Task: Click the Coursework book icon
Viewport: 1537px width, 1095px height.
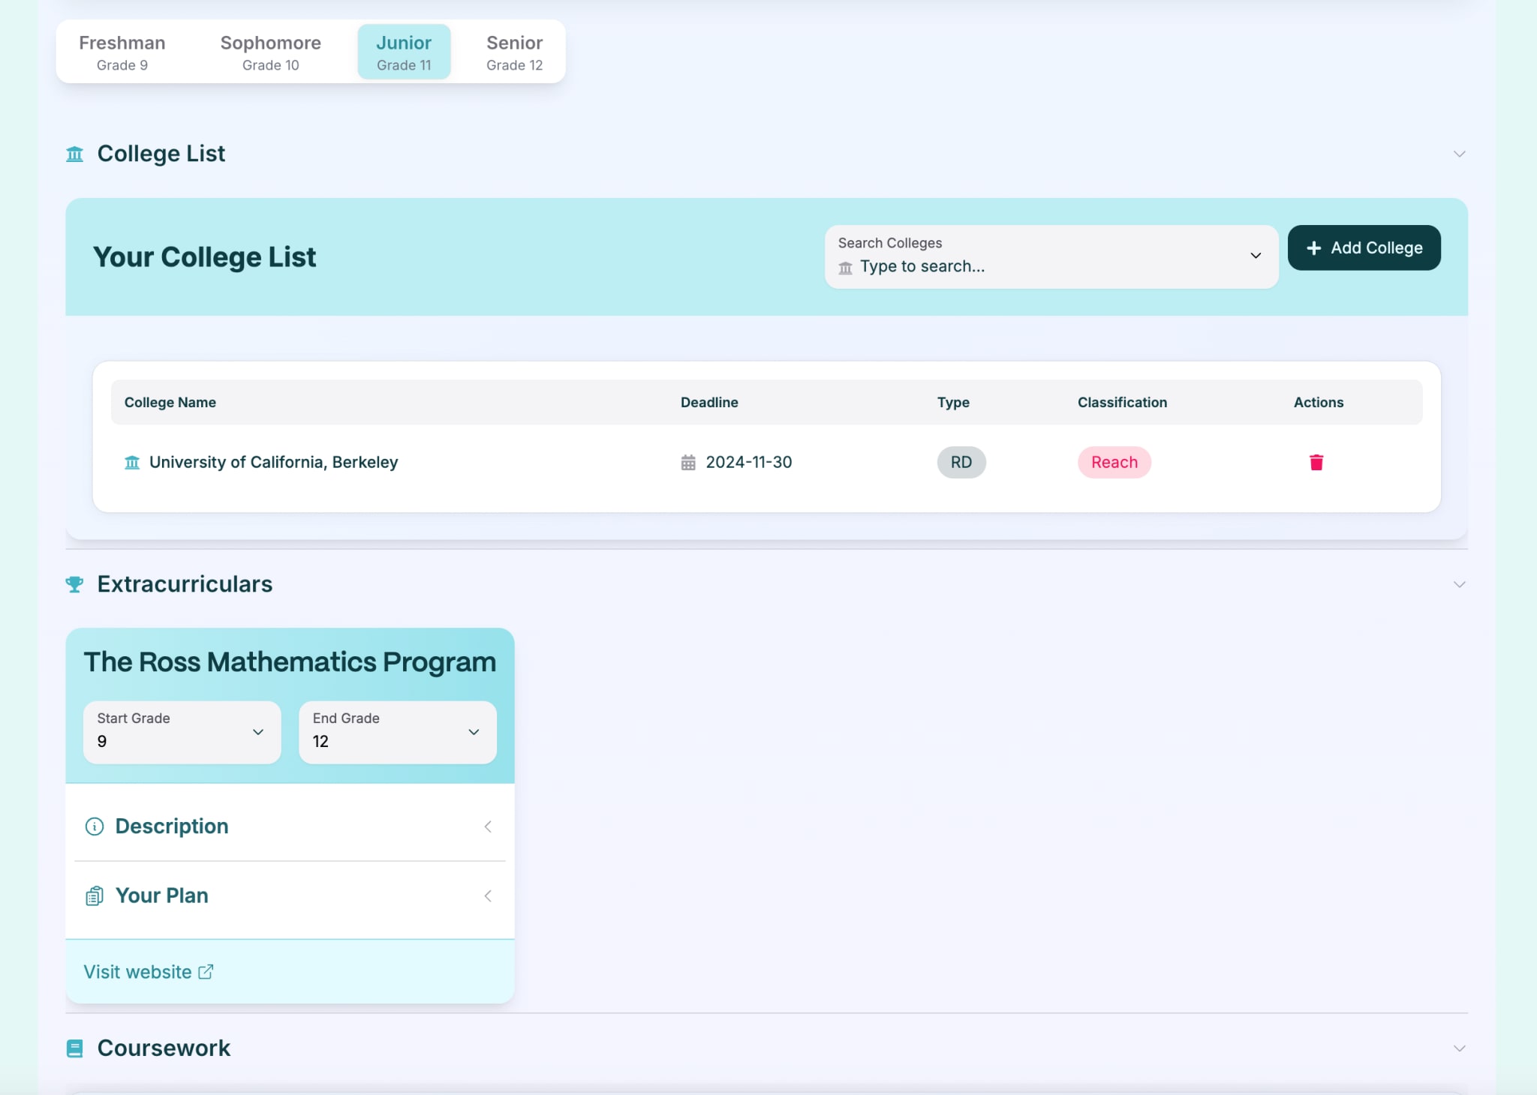Action: click(74, 1048)
